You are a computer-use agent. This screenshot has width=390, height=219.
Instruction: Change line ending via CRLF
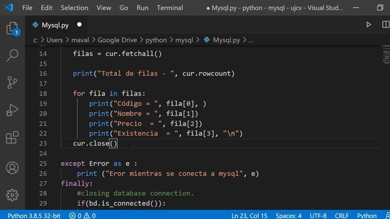click(x=341, y=215)
